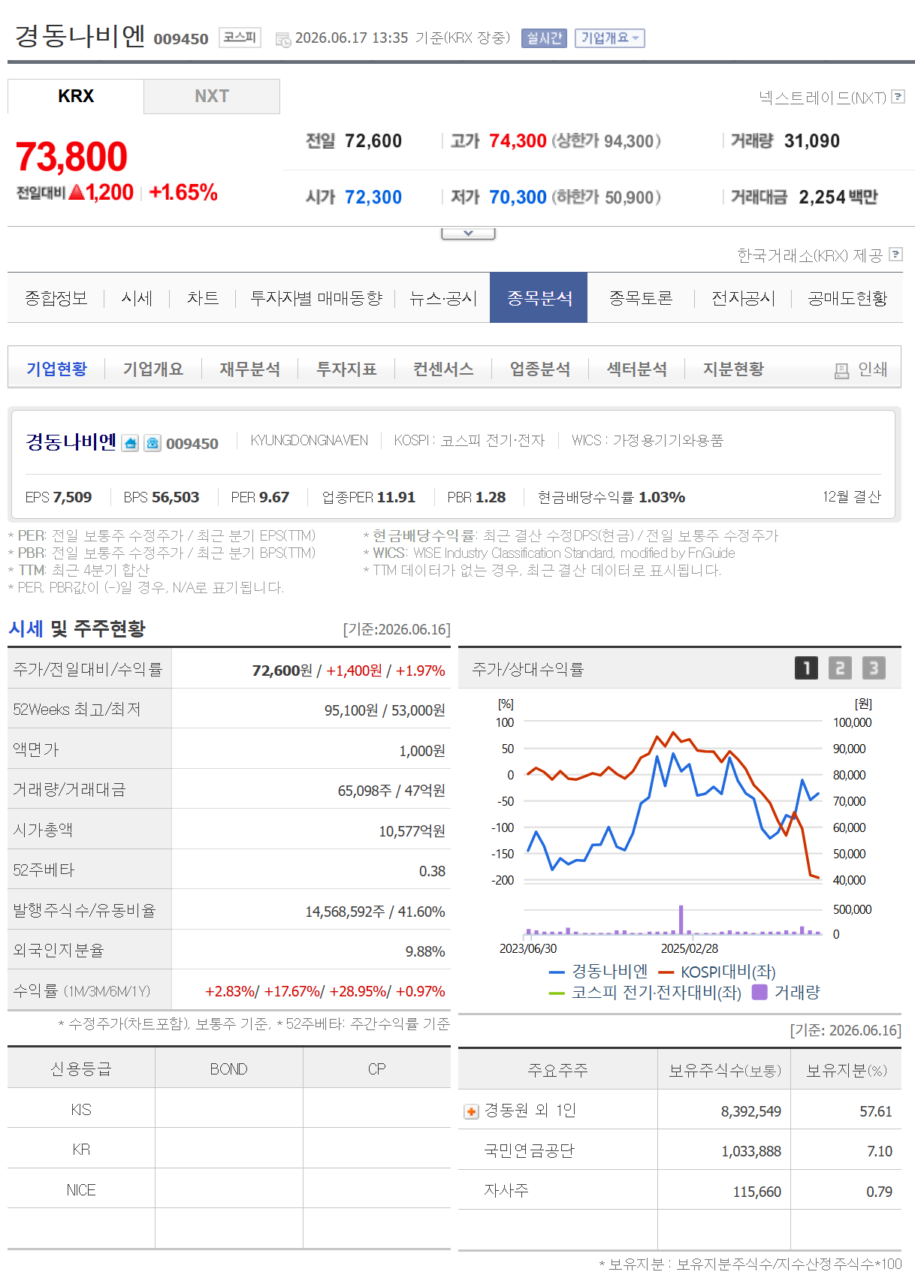Open the 전자공시 tab
Screen dimensions: 915x1278
pos(743,298)
